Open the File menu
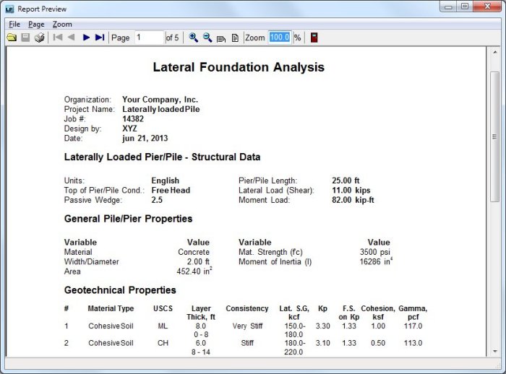The image size is (506, 374). [x=14, y=24]
